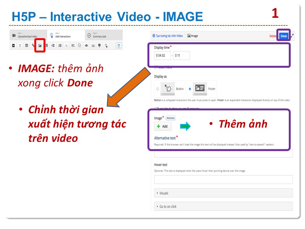Toggle the Pause video checkbox
The height and width of the screenshot is (229, 305).
point(156,67)
